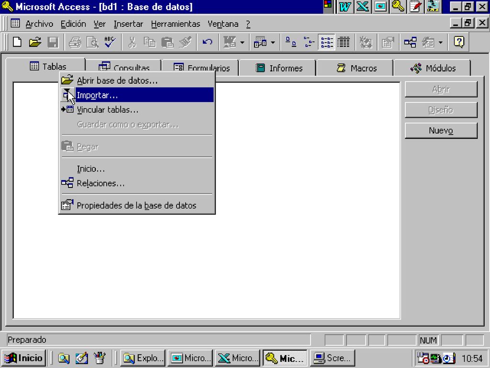Open Print Preview from the toolbar
This screenshot has height=368, width=490.
92,42
